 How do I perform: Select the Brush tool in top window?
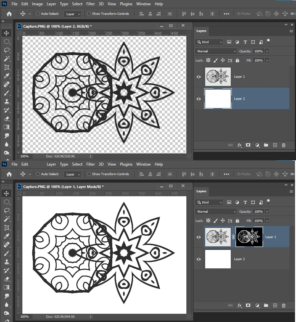tap(7, 93)
